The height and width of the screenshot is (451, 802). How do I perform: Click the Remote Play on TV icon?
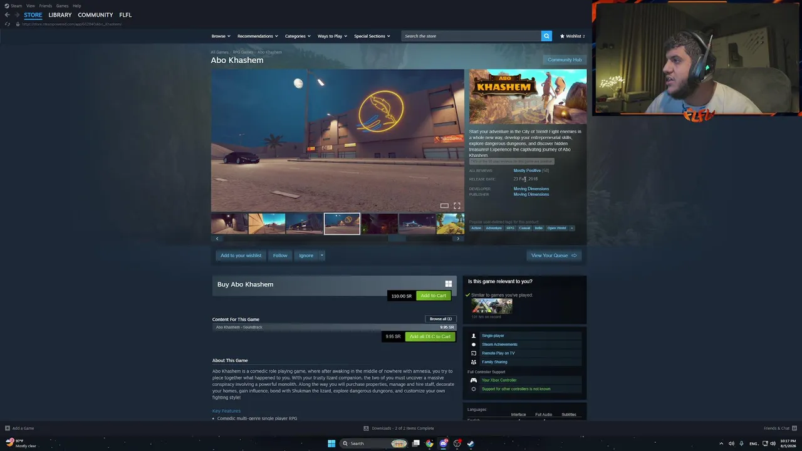pos(474,353)
